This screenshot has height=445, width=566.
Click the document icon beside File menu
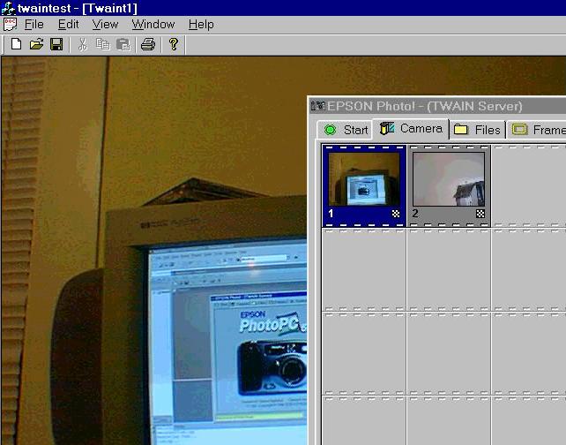[10, 25]
